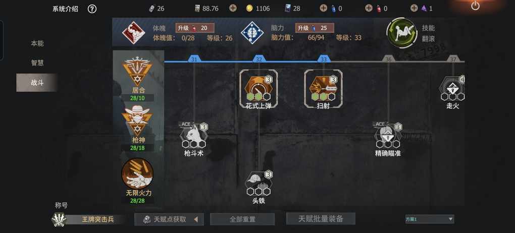Open the 方案1 dropdown
The height and width of the screenshot is (233, 515).
tap(430, 219)
